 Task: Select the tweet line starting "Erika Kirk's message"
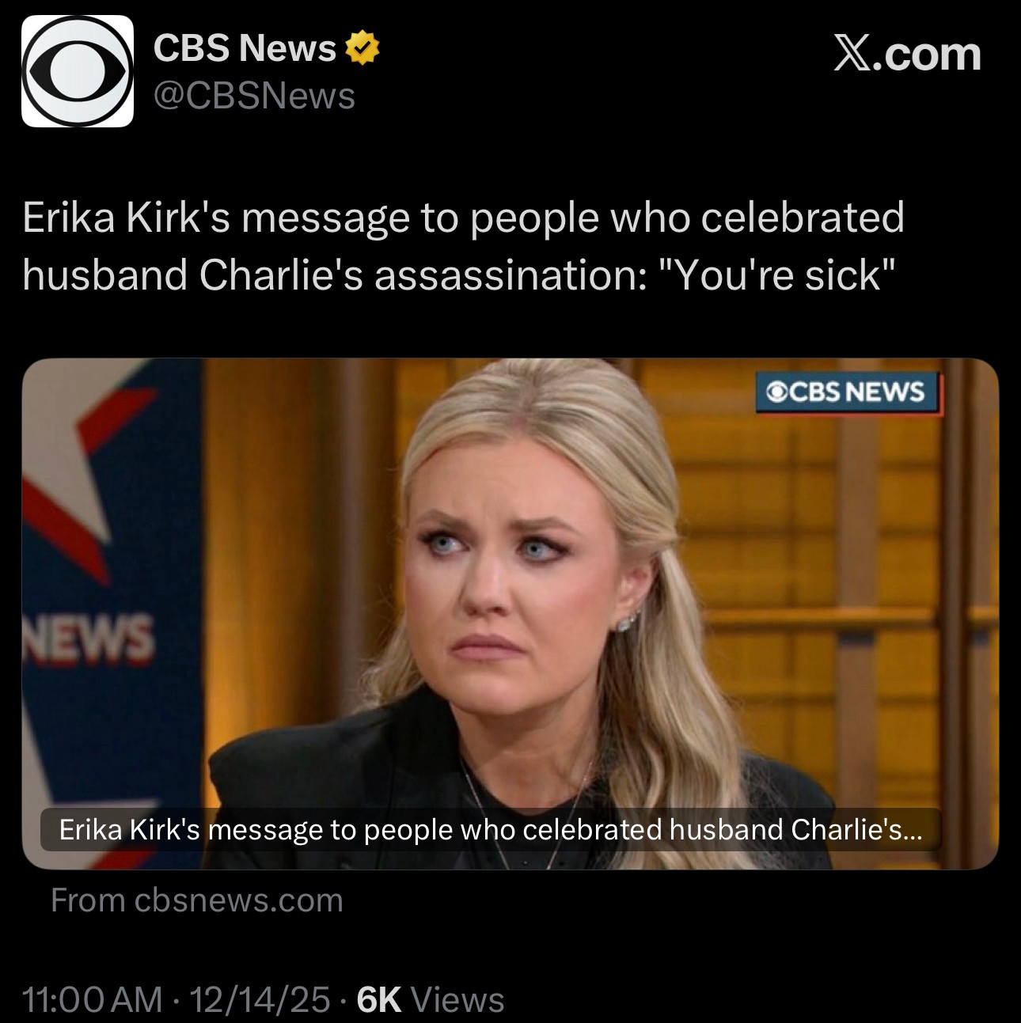pyautogui.click(x=463, y=218)
